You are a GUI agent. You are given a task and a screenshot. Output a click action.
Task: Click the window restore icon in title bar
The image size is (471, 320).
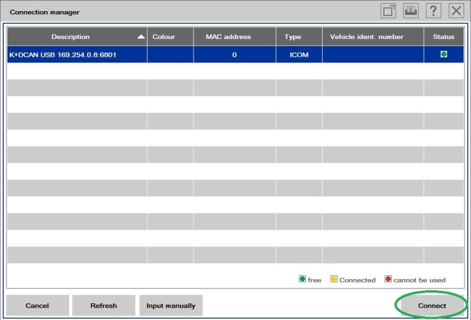(x=389, y=11)
